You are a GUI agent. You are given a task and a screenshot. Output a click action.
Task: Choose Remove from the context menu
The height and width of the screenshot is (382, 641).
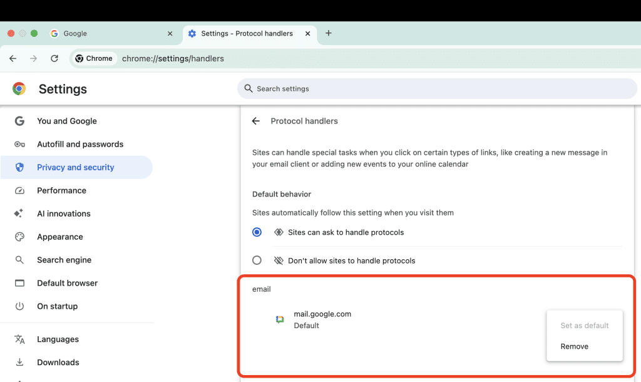pyautogui.click(x=574, y=346)
